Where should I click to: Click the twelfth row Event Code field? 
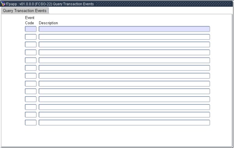pos(31,115)
